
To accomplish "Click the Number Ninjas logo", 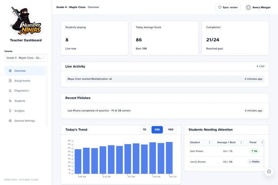I will (26, 21).
